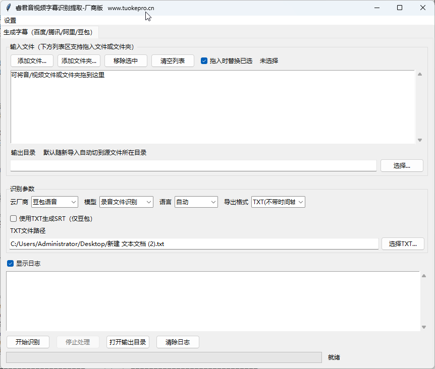Screen dimensions: 435x369
Task: Click the 就绪 status text
Action: pos(334,357)
